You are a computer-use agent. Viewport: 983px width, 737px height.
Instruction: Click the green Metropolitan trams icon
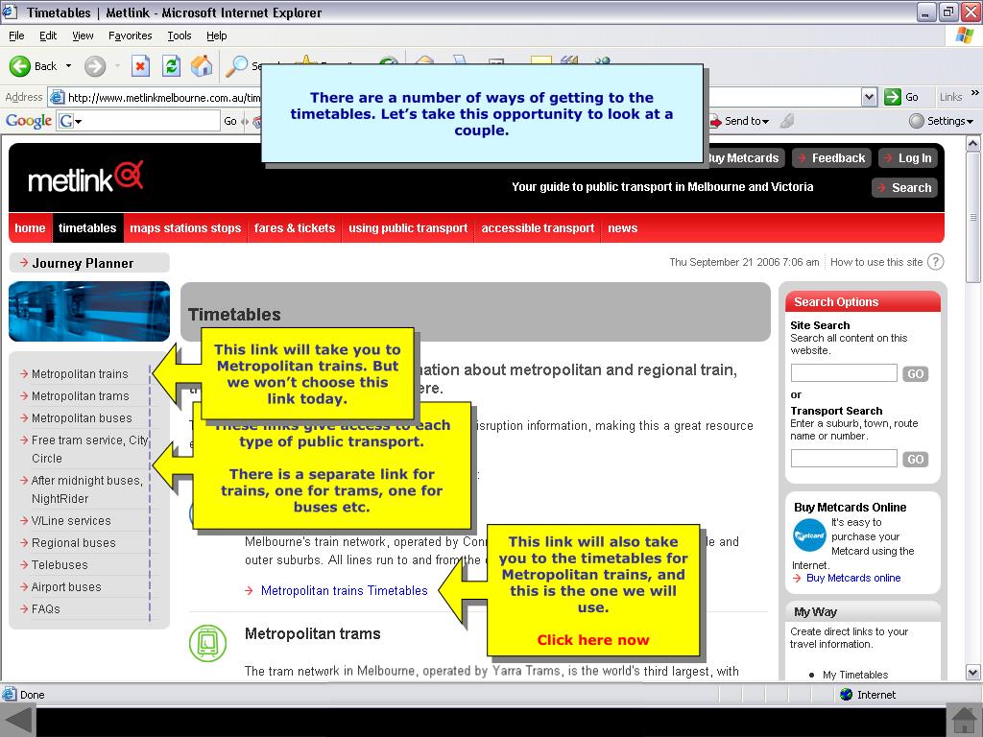point(207,643)
